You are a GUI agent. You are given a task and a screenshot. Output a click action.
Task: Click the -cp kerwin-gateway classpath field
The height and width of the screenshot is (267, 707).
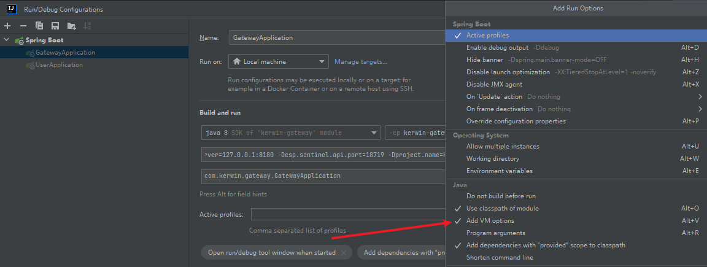[x=415, y=133]
